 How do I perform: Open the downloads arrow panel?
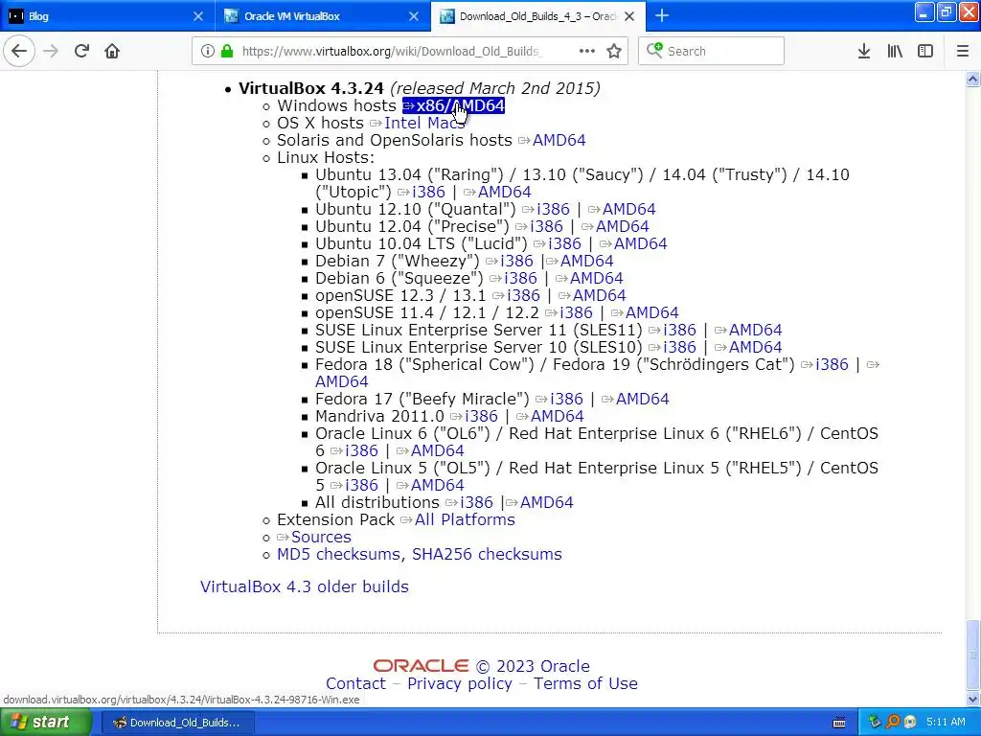pyautogui.click(x=864, y=51)
